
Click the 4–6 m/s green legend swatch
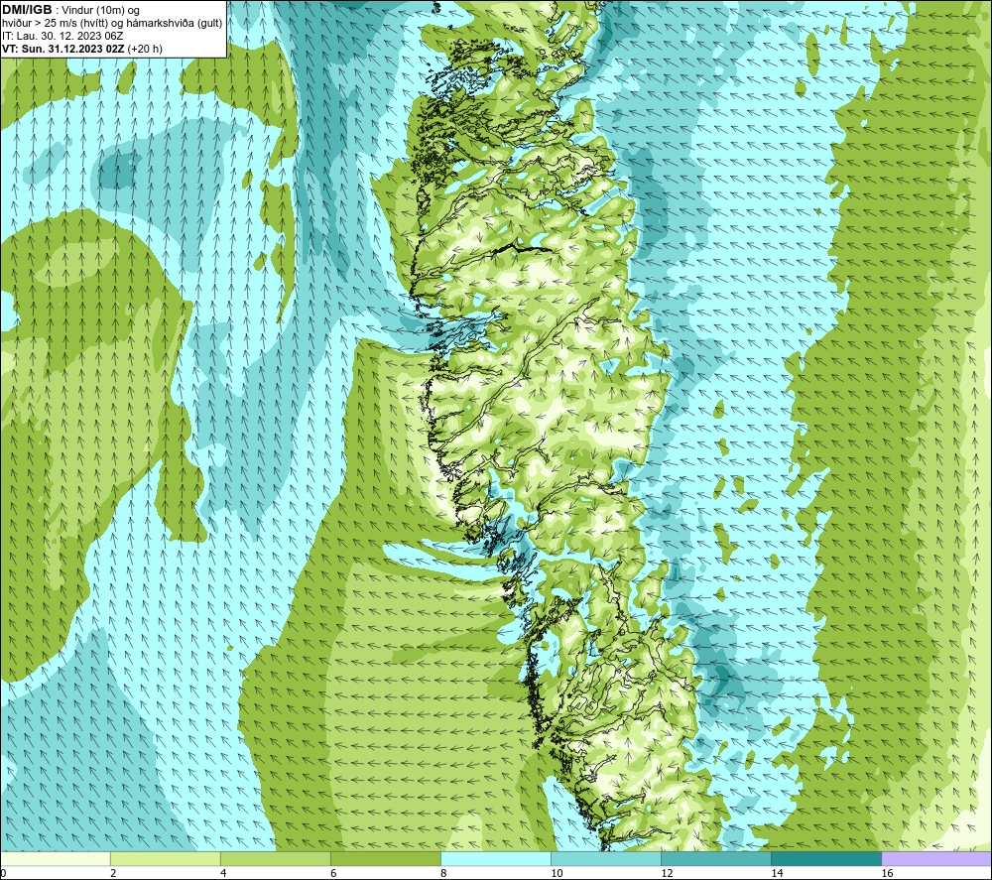pos(276,859)
